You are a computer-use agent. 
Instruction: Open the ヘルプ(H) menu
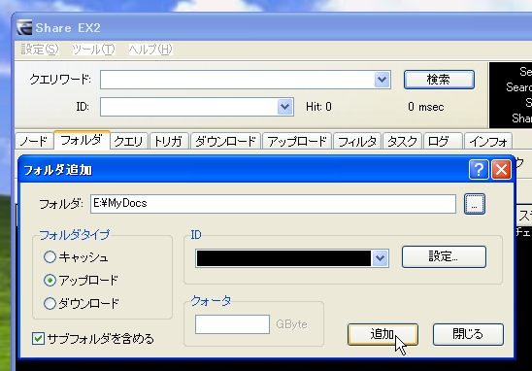[x=150, y=50]
